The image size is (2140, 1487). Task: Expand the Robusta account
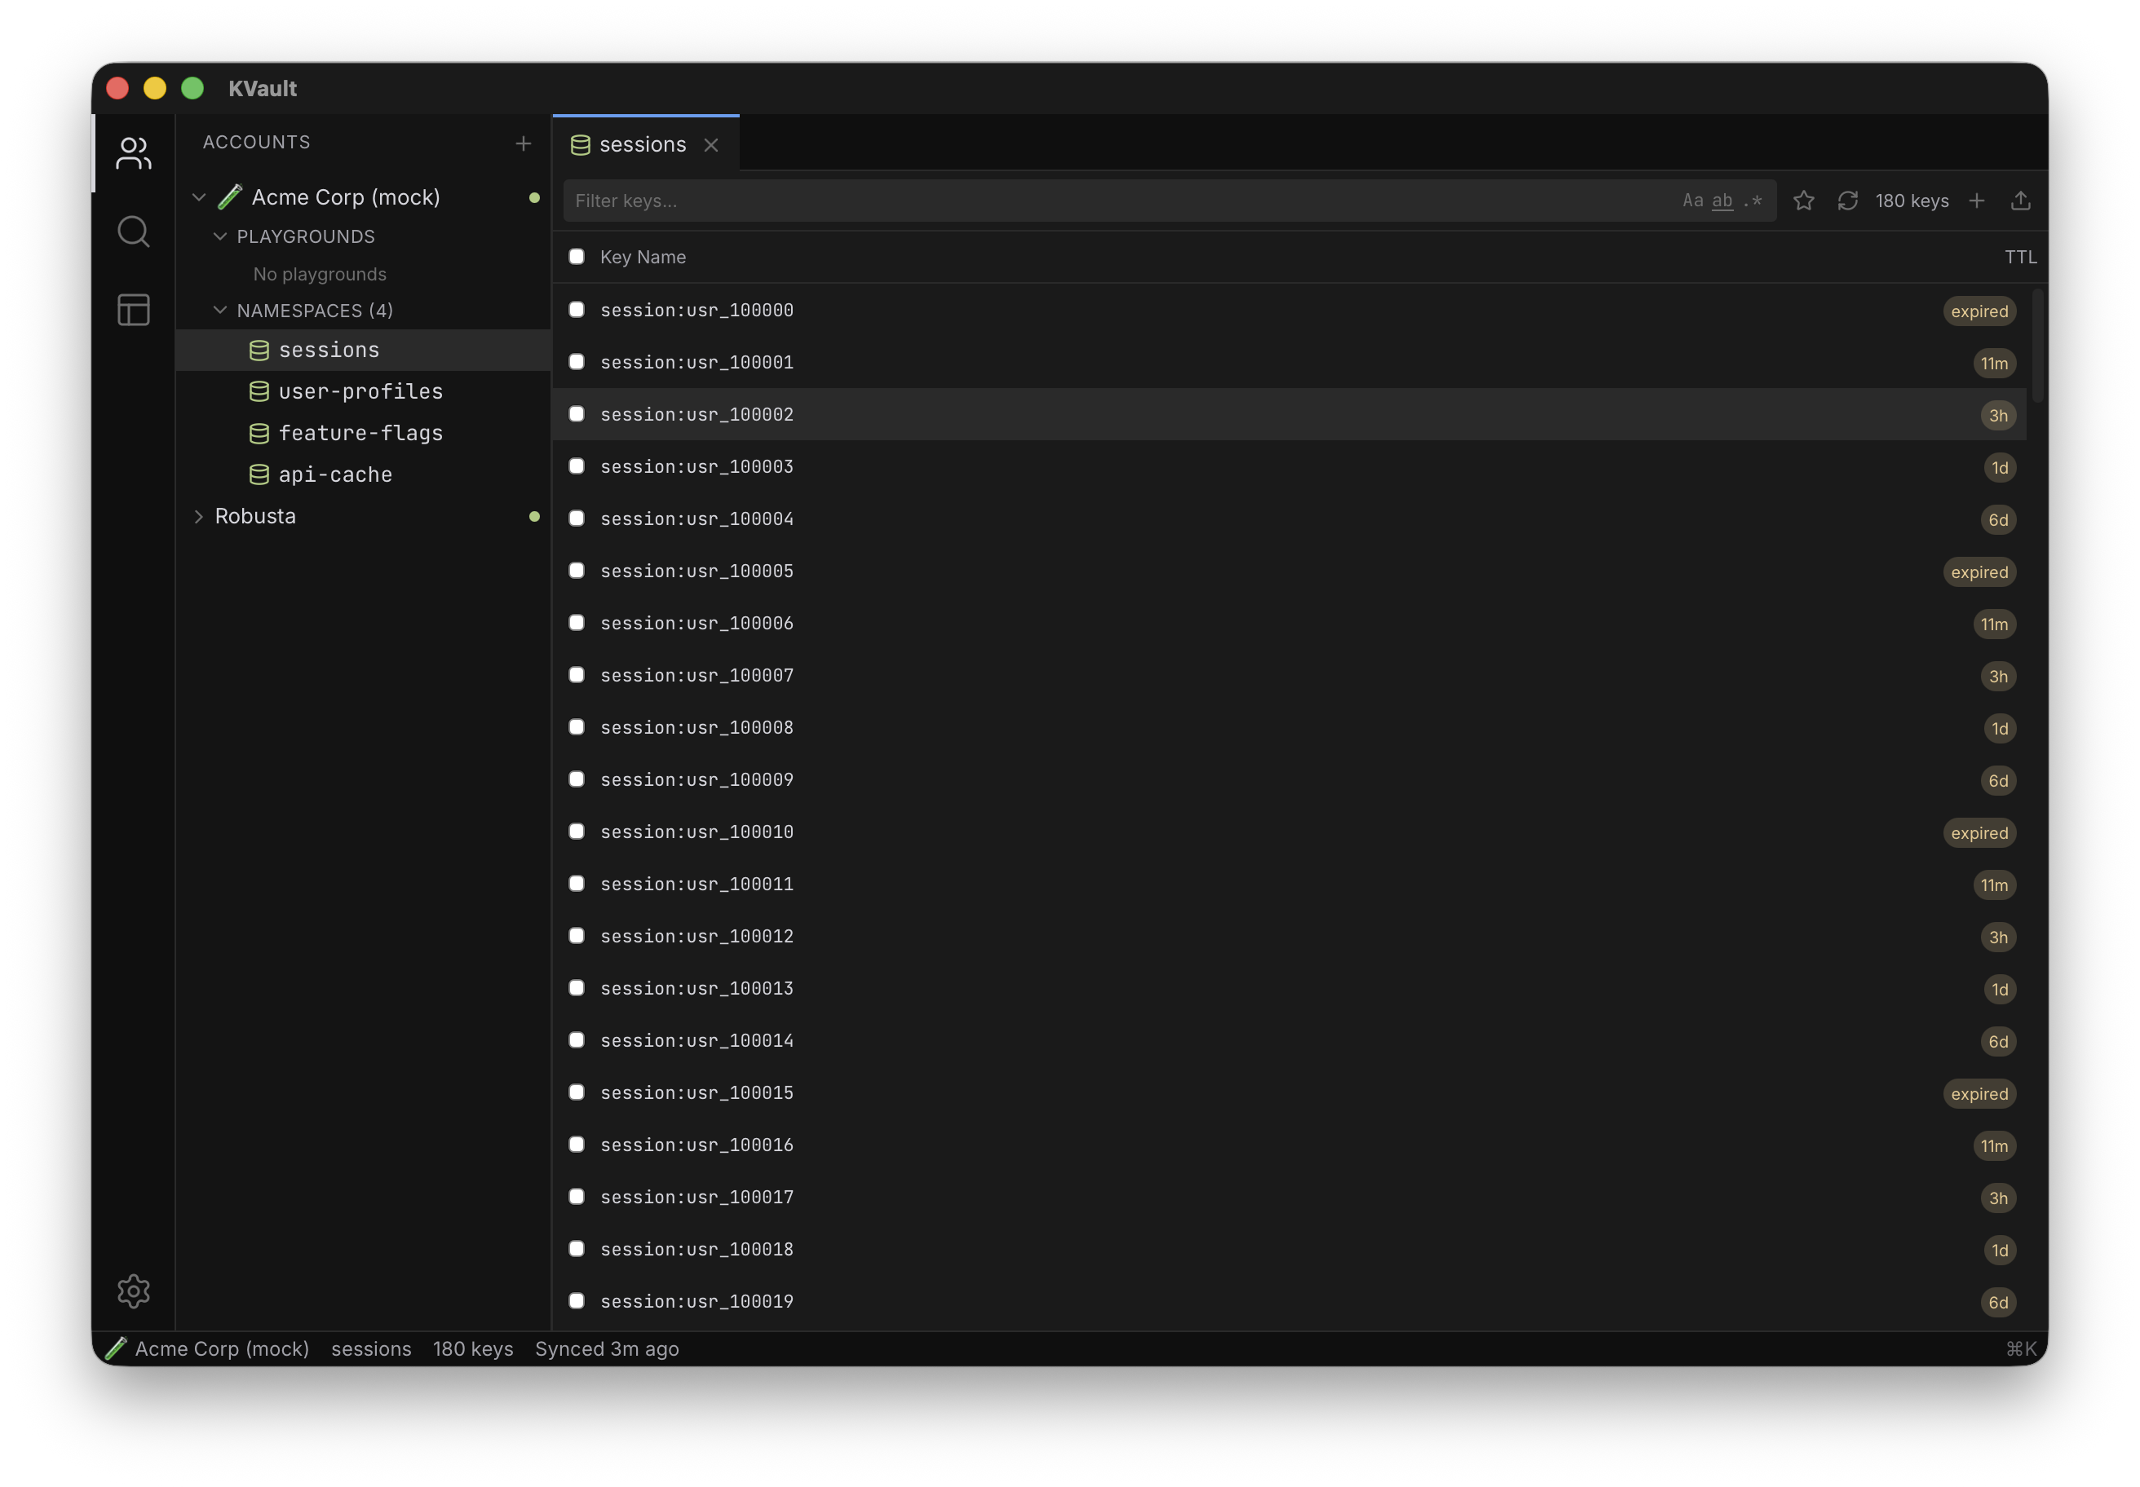[x=198, y=516]
